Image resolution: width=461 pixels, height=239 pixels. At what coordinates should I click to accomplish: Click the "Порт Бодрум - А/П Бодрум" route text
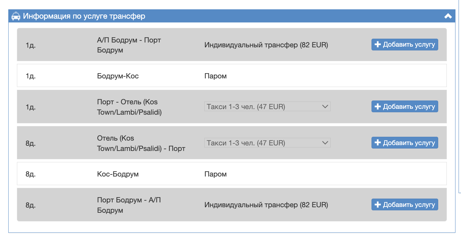click(x=129, y=205)
